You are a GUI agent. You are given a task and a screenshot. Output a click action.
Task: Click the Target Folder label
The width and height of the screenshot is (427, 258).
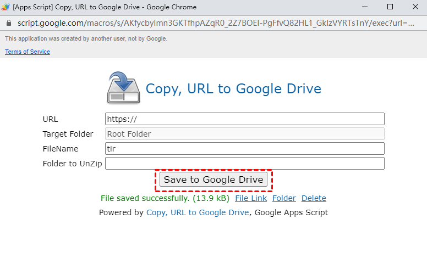[x=68, y=134]
